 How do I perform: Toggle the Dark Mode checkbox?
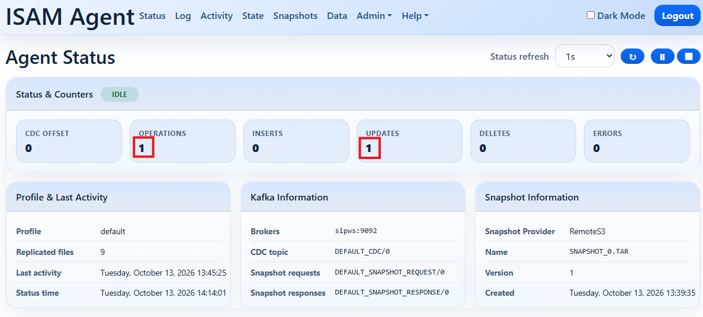point(591,15)
